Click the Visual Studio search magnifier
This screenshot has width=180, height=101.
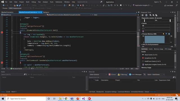(101, 2)
